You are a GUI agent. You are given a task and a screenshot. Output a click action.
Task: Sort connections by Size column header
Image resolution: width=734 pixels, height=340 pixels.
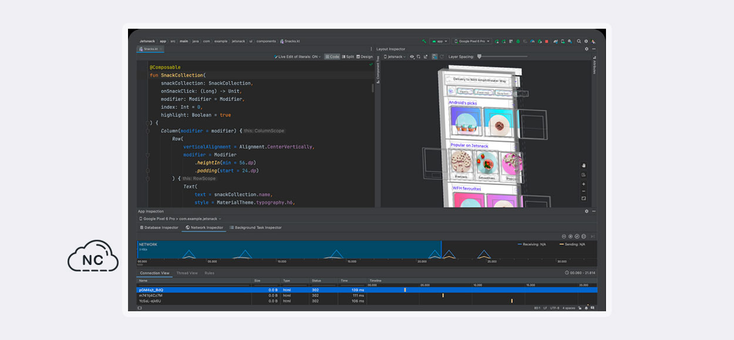pos(267,281)
